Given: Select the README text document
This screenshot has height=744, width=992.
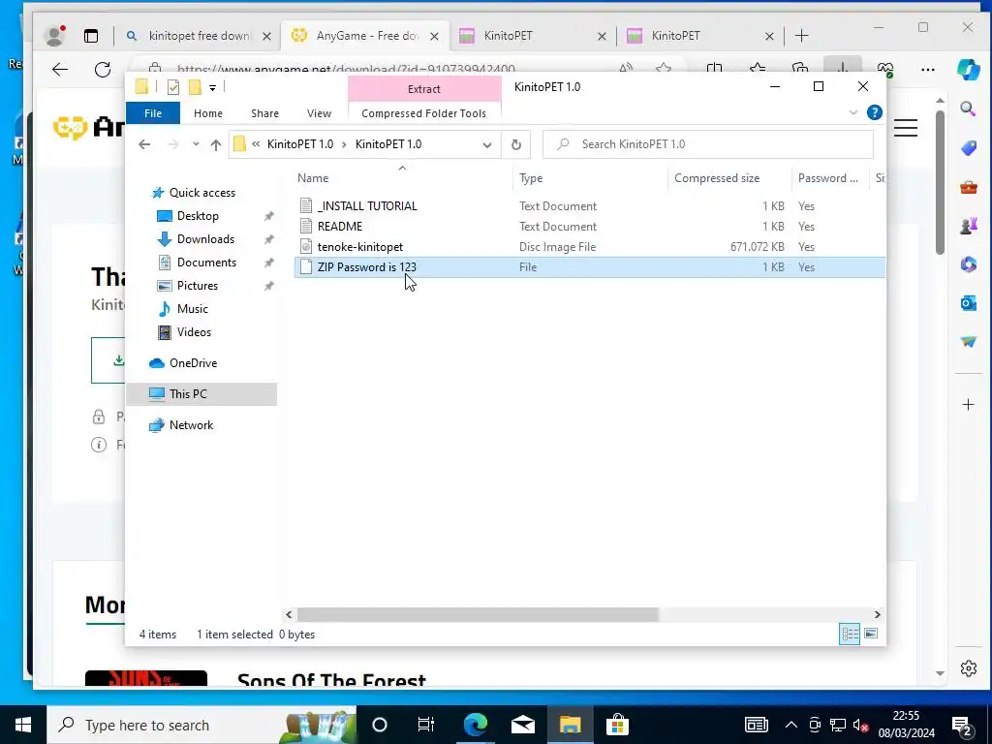Looking at the screenshot, I should pyautogui.click(x=340, y=227).
